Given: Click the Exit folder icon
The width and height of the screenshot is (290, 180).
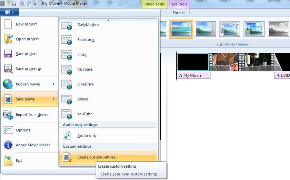Looking at the screenshot, I should (8, 160).
